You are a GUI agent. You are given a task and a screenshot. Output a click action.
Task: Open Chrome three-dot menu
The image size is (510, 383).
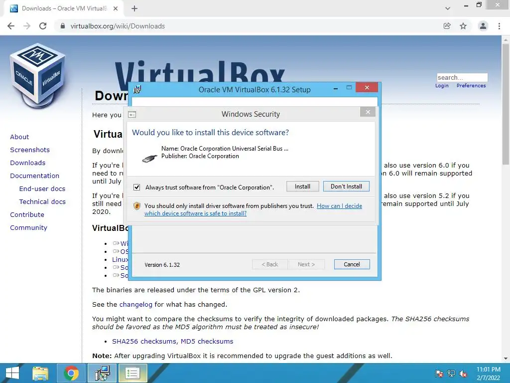click(x=499, y=26)
